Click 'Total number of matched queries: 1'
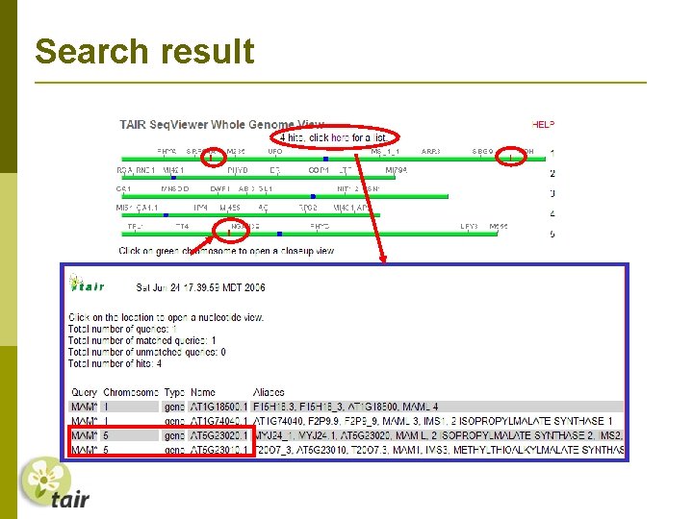Viewport: 693px width, 519px height. point(141,340)
